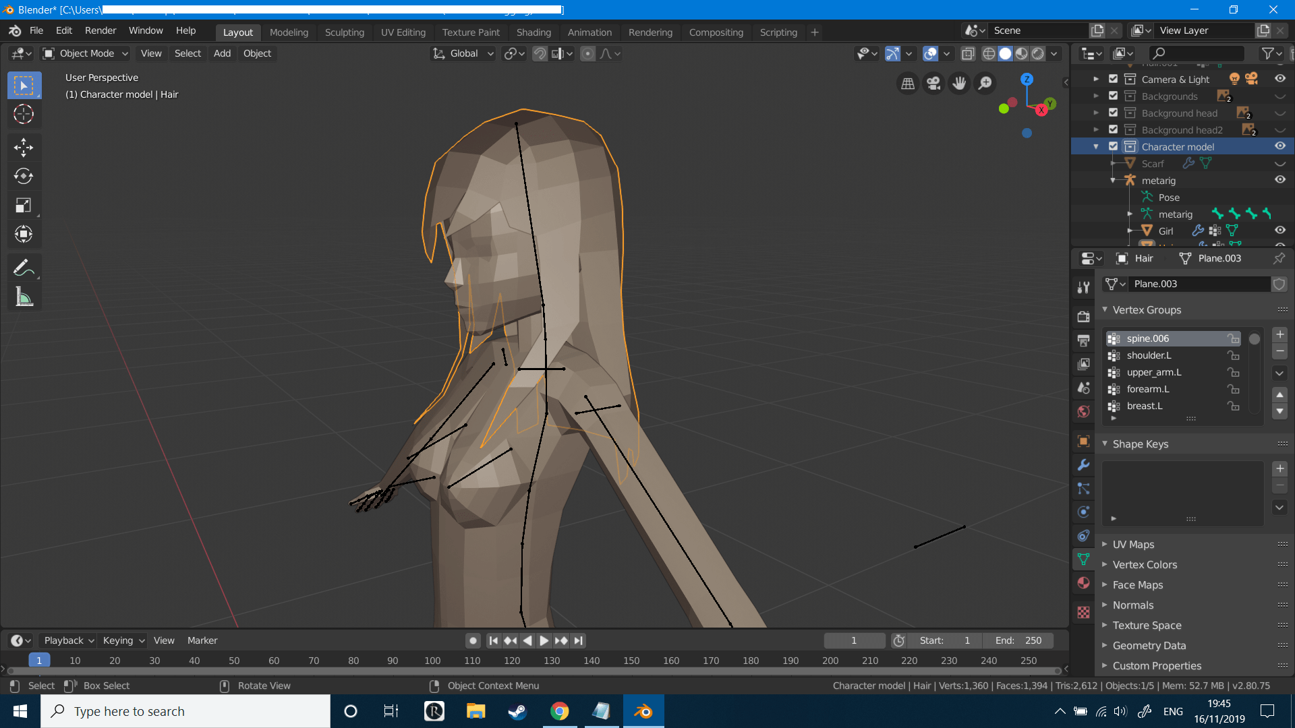The image size is (1295, 728).
Task: Open the Physics properties tab
Action: [1083, 512]
